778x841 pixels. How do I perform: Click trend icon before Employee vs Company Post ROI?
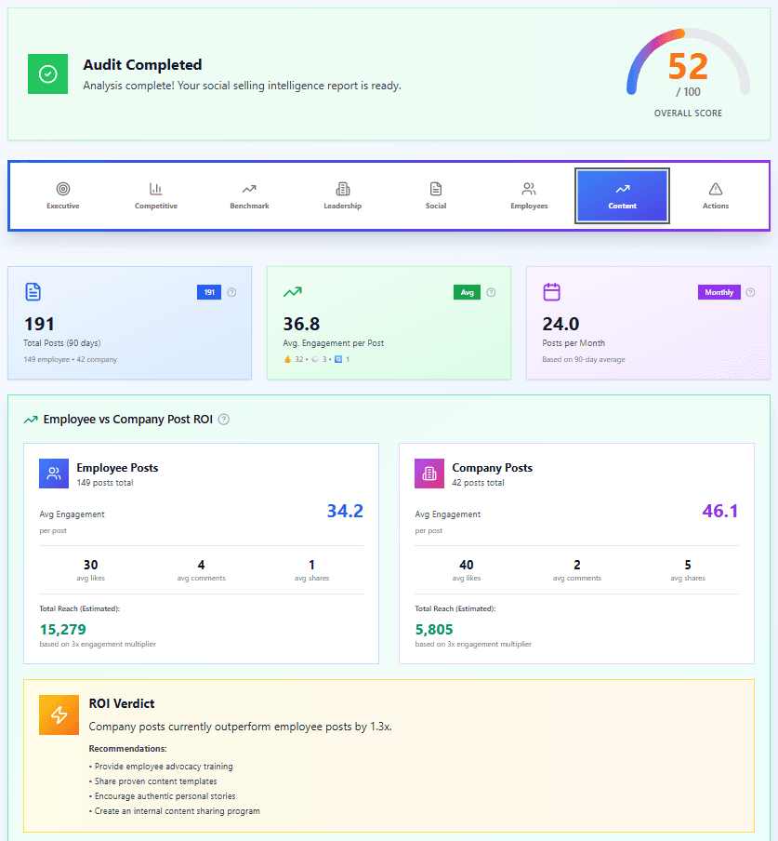pos(31,420)
